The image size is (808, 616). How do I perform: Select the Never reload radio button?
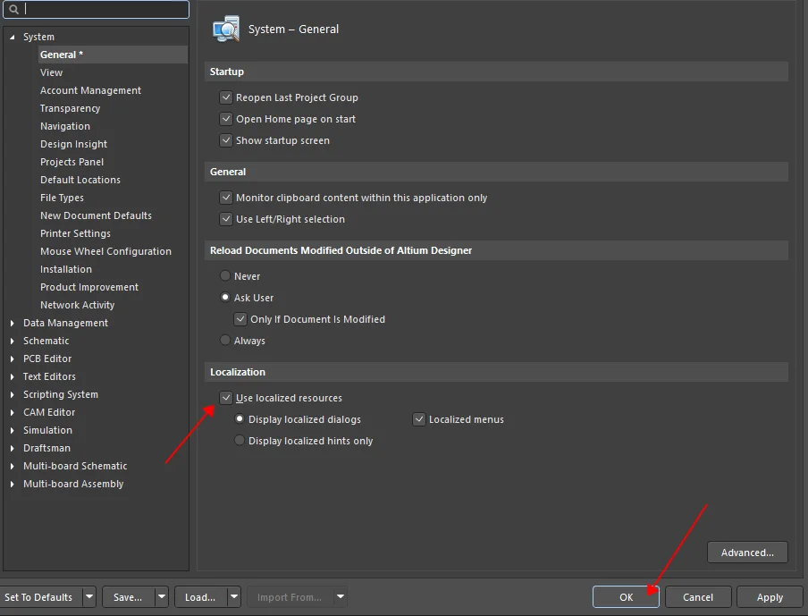(225, 276)
